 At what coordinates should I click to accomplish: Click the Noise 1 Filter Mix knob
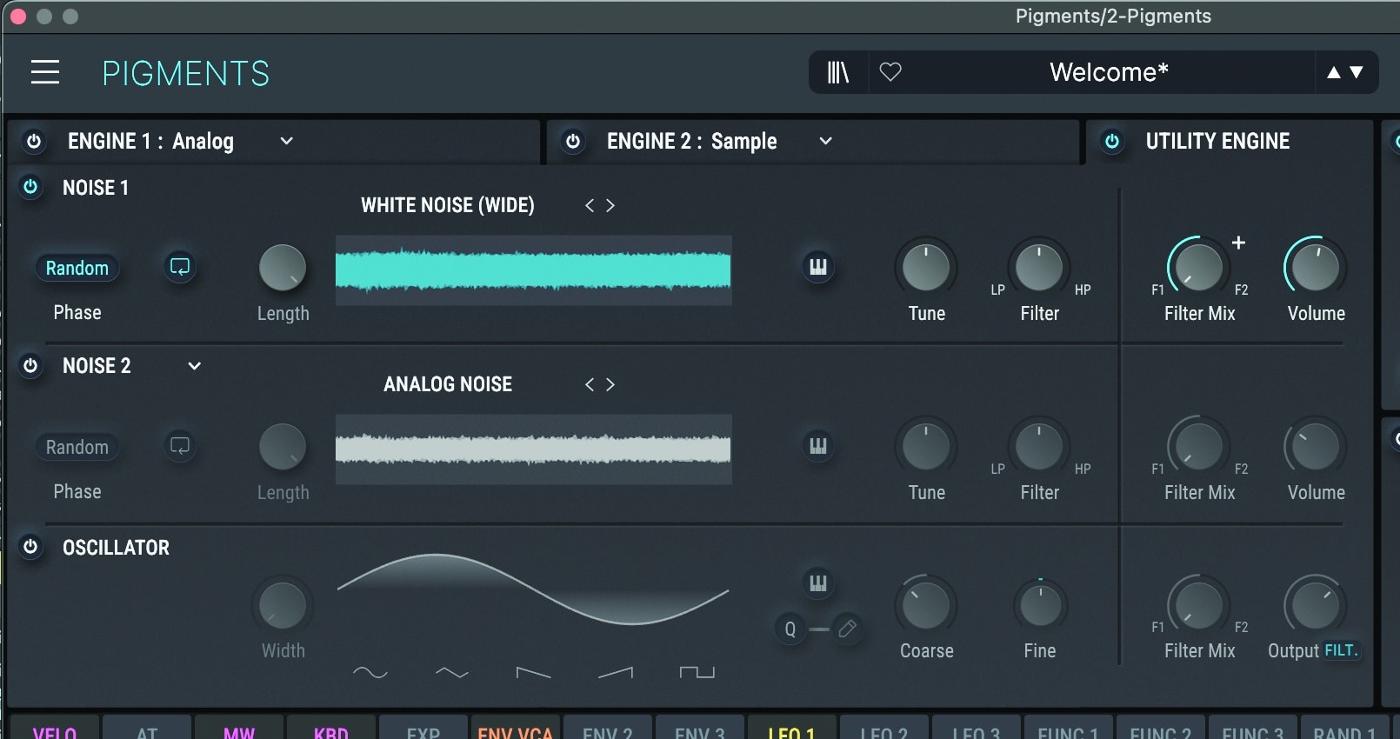click(x=1198, y=268)
